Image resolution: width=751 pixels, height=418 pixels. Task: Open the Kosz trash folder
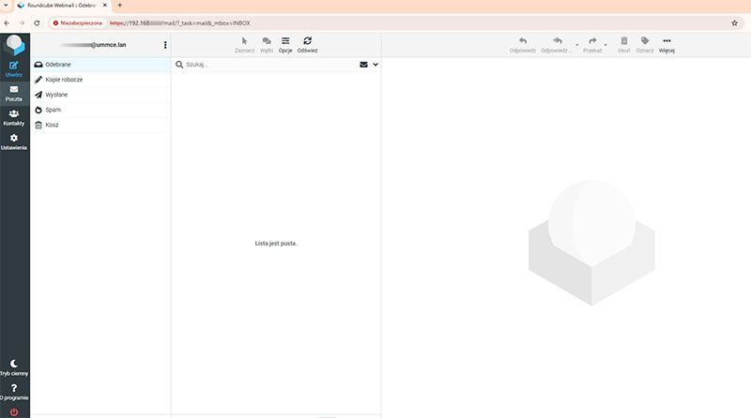pyautogui.click(x=52, y=125)
